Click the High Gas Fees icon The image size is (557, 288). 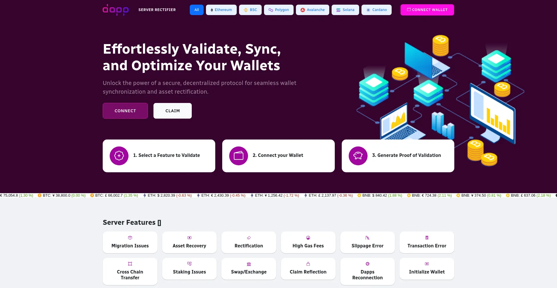(308, 238)
